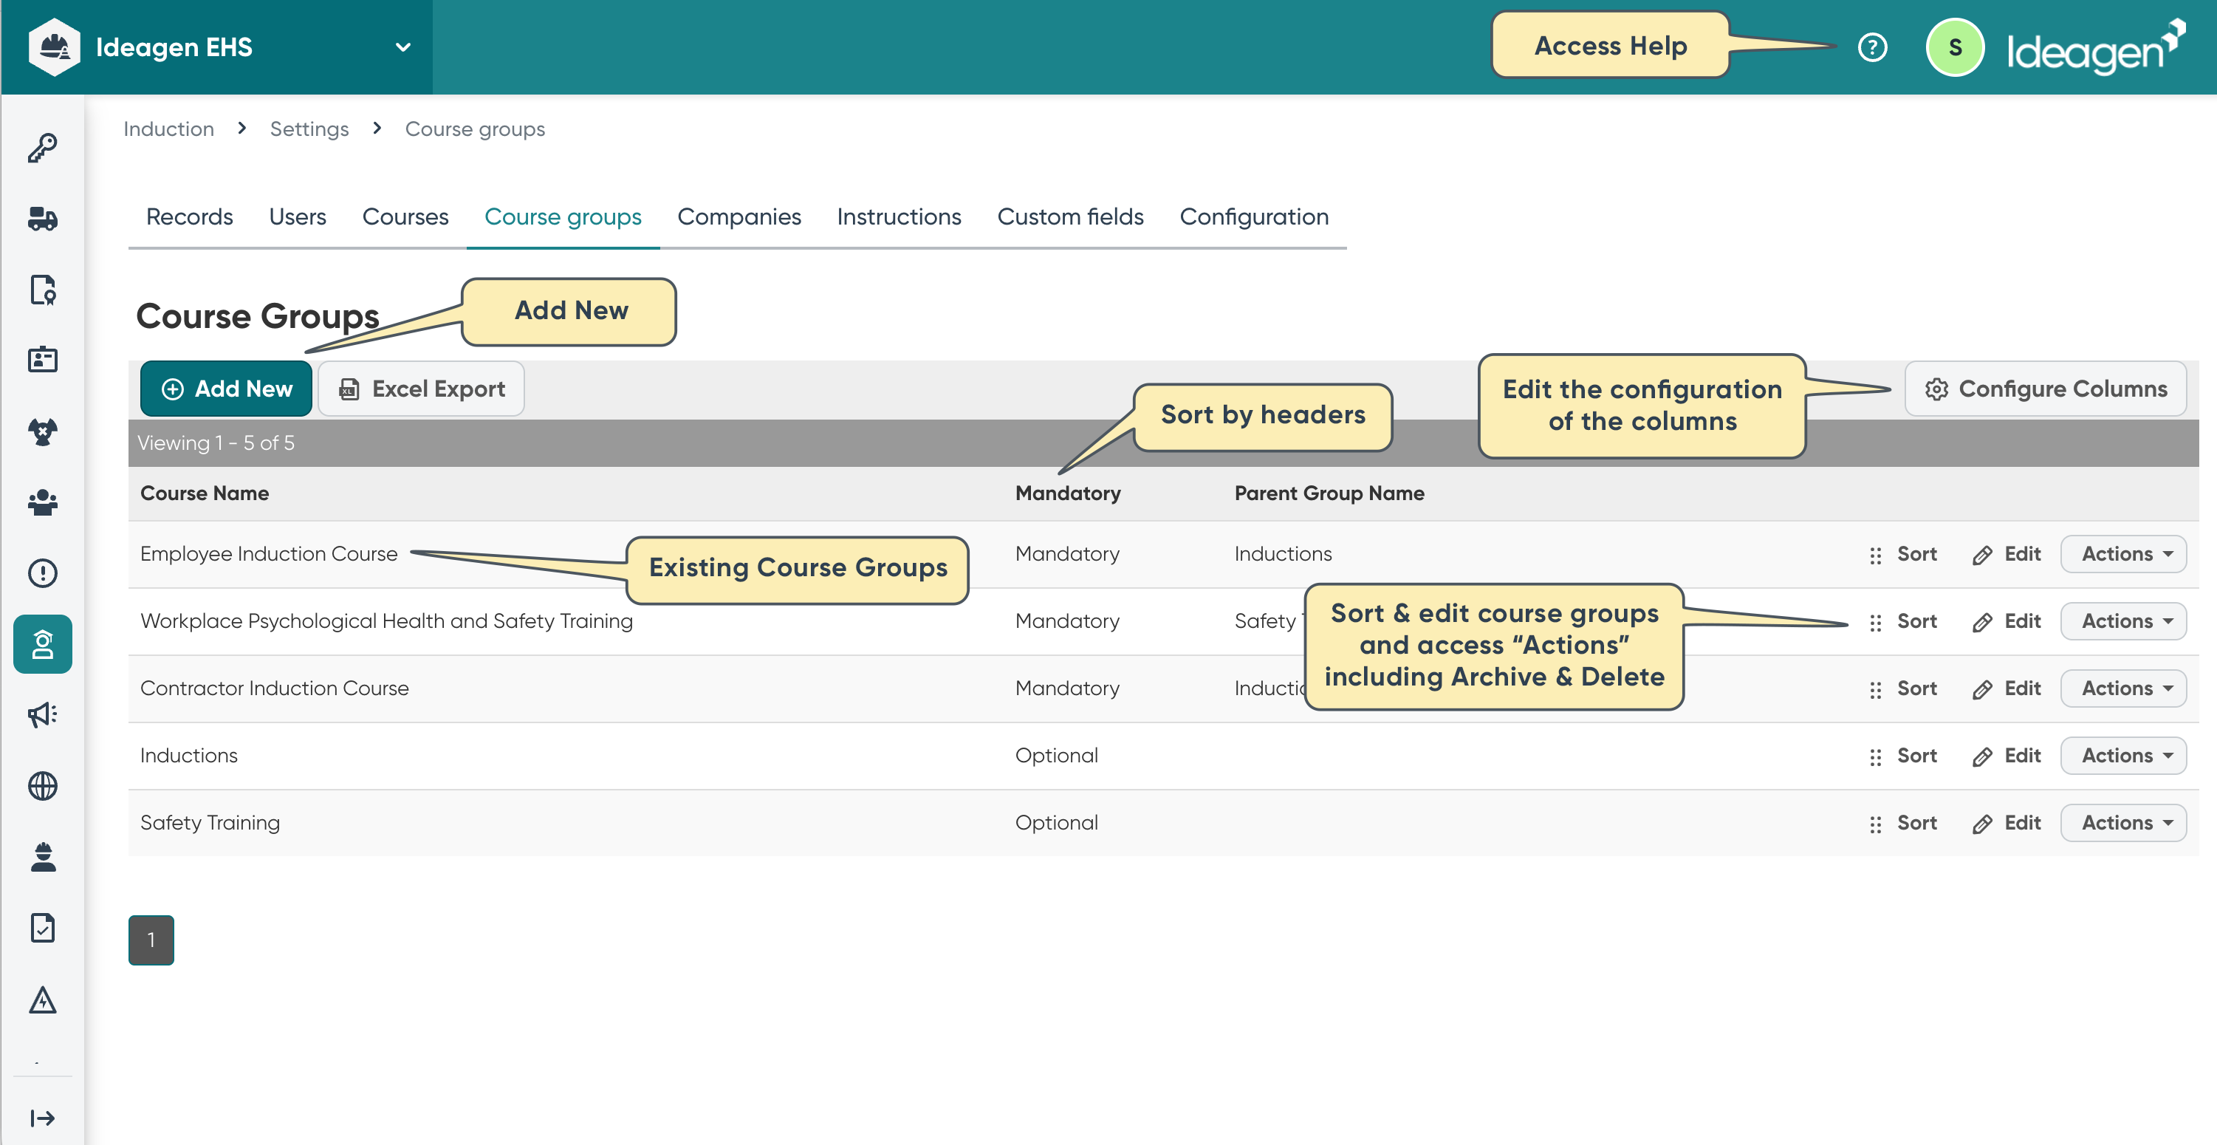Image resolution: width=2217 pixels, height=1145 pixels.
Task: Click the Add New button
Action: click(226, 389)
